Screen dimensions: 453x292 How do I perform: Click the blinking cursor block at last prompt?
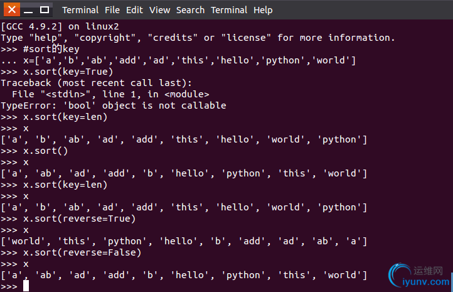pos(26,286)
